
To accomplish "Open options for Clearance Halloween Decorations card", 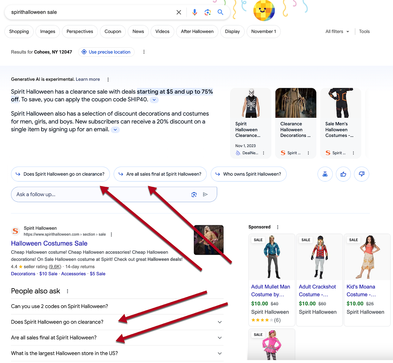I will [x=308, y=153].
